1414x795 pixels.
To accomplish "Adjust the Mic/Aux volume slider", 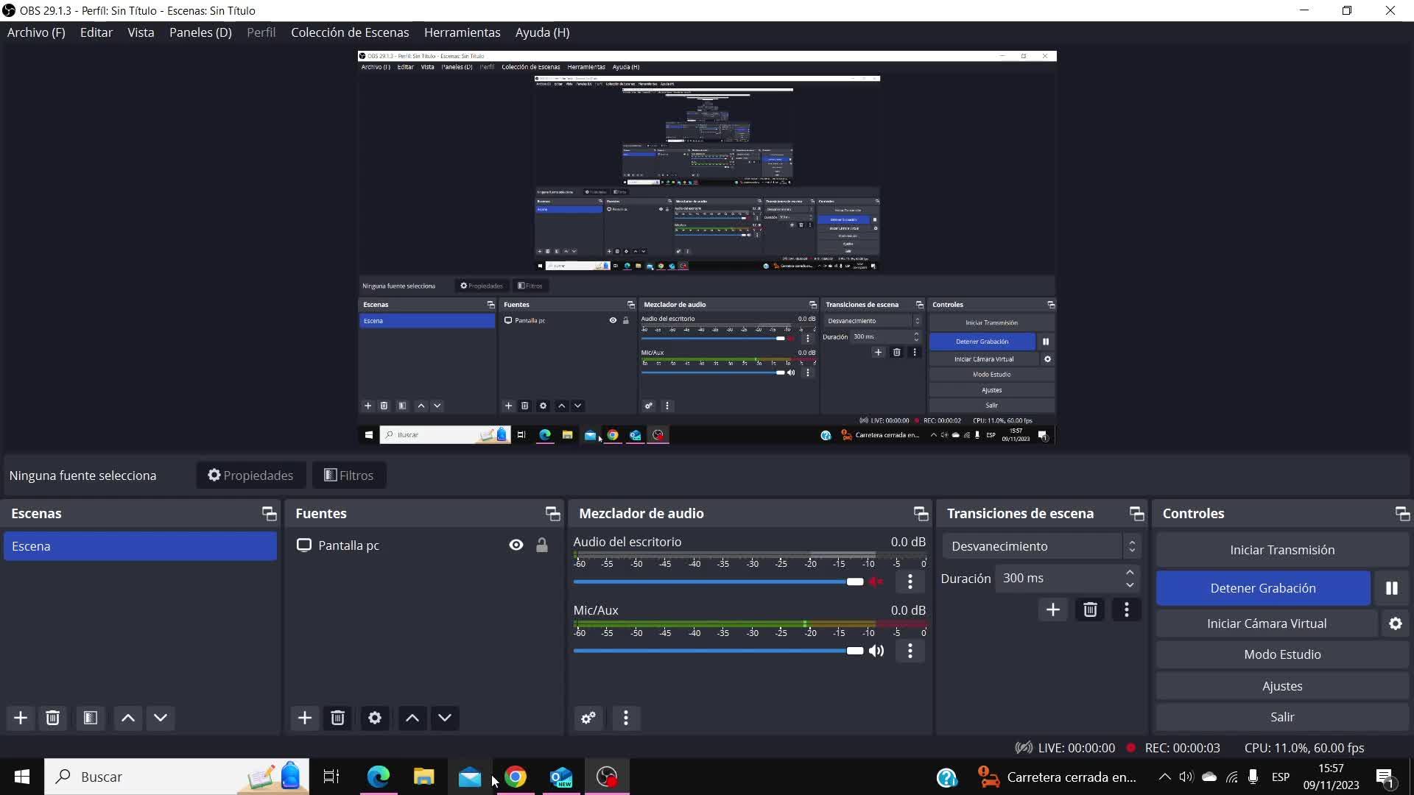I will pyautogui.click(x=854, y=651).
